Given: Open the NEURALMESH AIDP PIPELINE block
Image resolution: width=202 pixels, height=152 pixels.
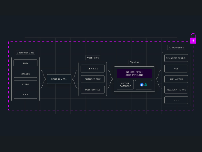Looking at the screenshot, I should (134, 73).
